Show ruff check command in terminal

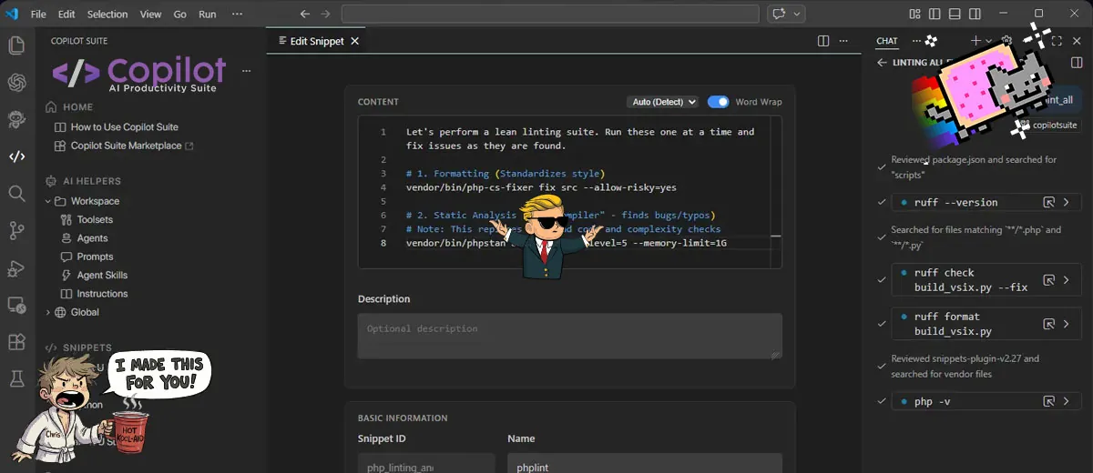point(1048,280)
